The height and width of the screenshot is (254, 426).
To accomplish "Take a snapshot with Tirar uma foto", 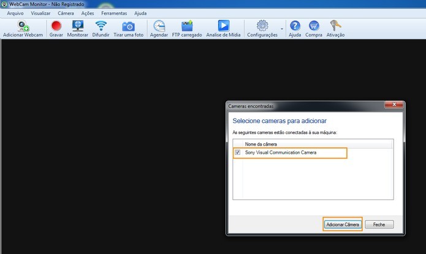I will (128, 27).
